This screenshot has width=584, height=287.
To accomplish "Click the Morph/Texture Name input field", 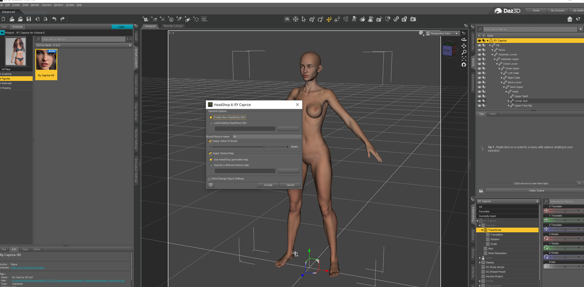I will [x=266, y=136].
